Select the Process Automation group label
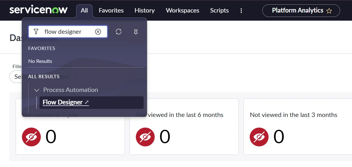 point(71,90)
